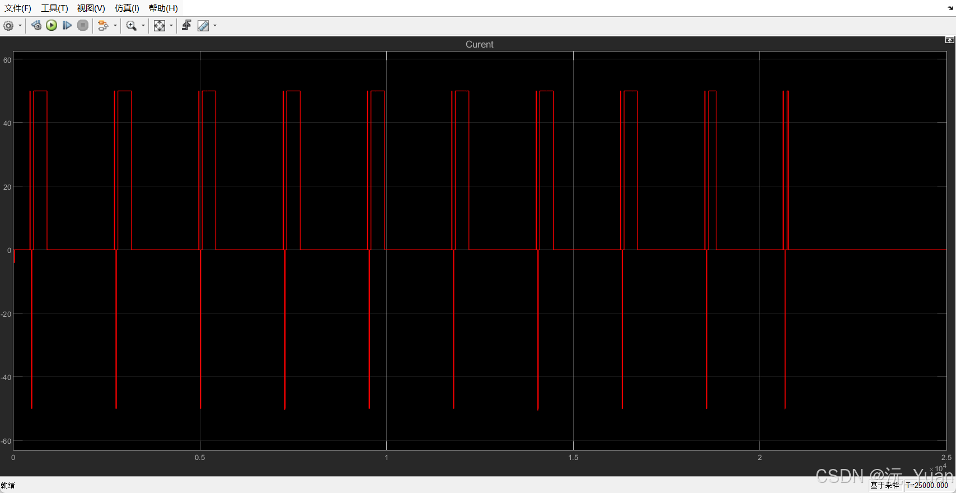Screen dimensions: 956x493
Task: Open the cursor measurements ruler icon
Action: [x=203, y=26]
